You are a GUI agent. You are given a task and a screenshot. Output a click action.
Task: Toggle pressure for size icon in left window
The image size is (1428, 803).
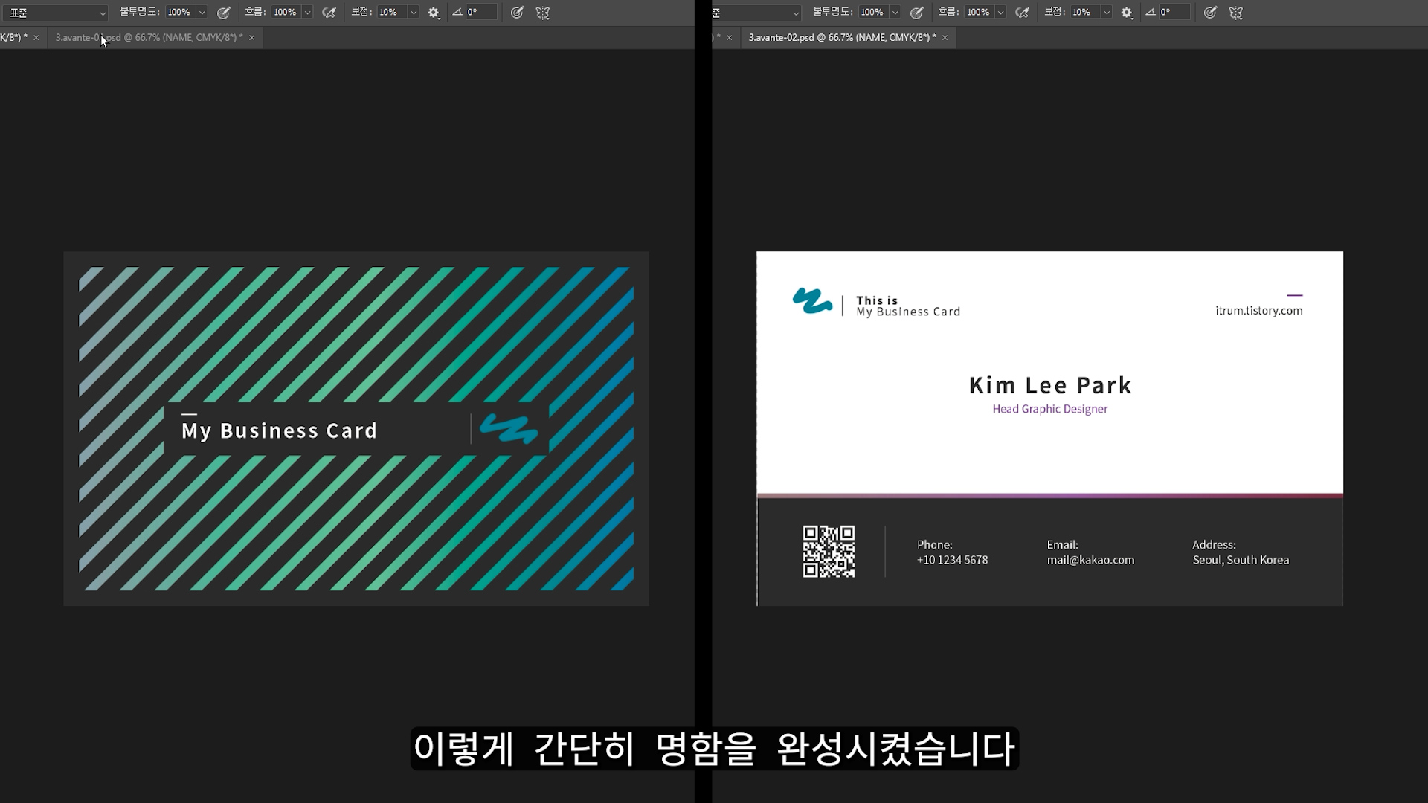pos(518,13)
